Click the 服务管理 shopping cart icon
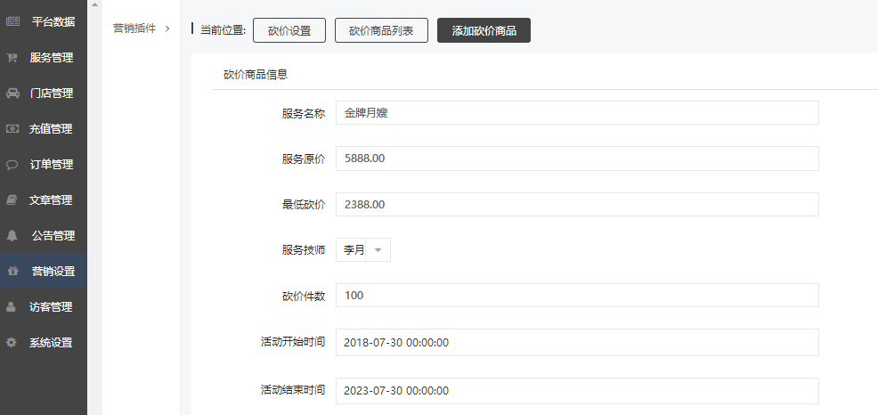 click(12, 58)
